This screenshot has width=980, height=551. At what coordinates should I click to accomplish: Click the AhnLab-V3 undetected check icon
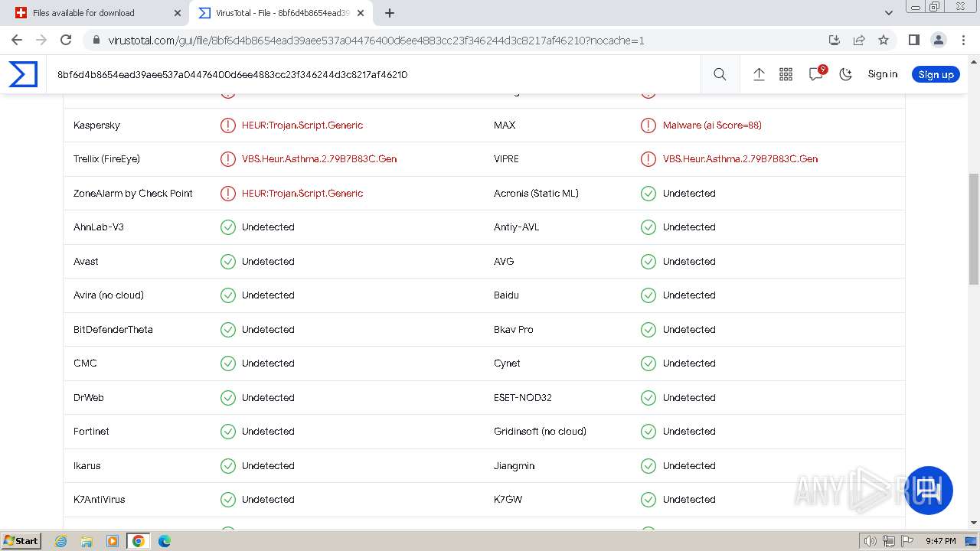tap(228, 227)
